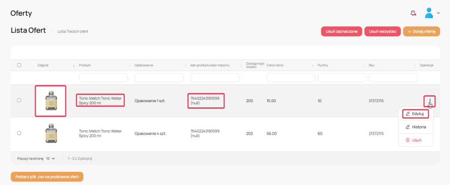Choose Historia in the operations menu
This screenshot has height=185, width=450.
(415, 127)
